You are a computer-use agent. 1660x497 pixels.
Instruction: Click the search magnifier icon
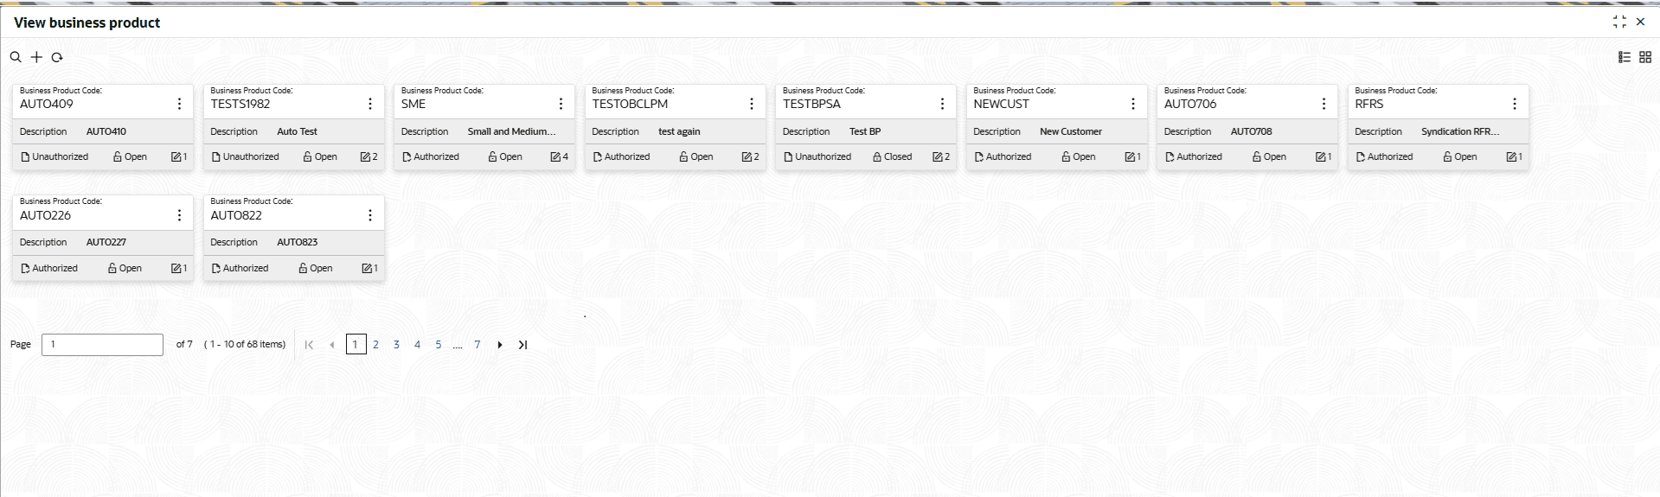tap(16, 57)
